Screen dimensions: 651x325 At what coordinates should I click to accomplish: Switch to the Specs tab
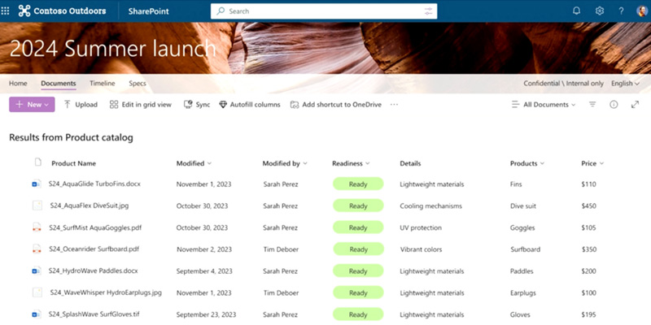pos(138,84)
